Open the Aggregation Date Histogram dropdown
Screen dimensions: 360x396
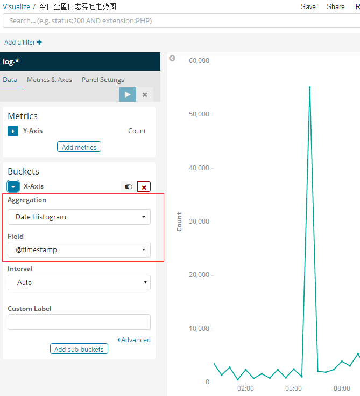(x=79, y=217)
